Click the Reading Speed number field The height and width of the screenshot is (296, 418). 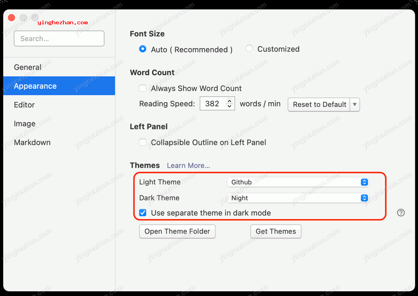tap(212, 104)
